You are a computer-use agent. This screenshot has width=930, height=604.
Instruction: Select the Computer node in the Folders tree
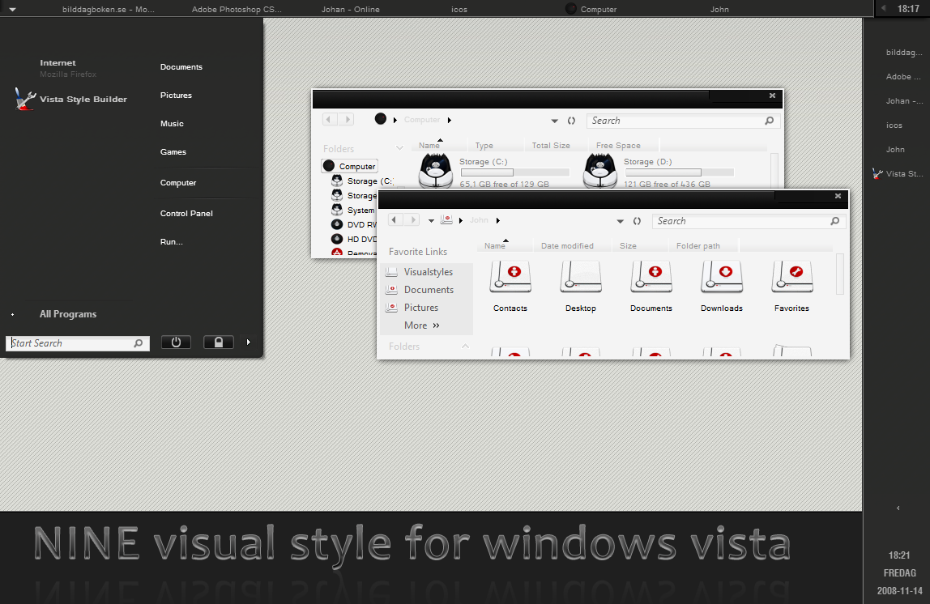350,167
